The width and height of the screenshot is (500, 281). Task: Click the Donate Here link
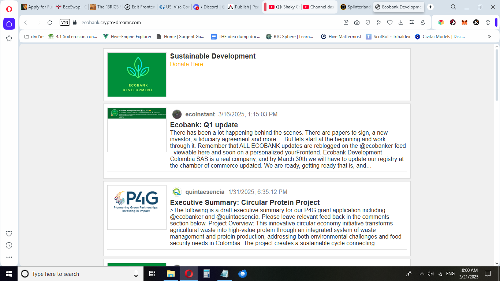tap(186, 64)
